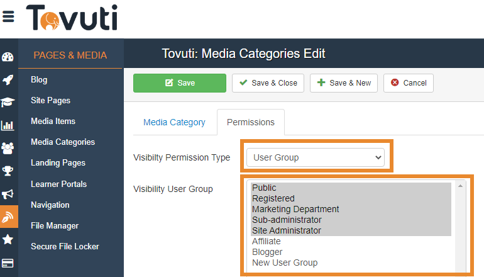Click the dashboard gauge sidebar icon
The height and width of the screenshot is (277, 484).
click(x=8, y=57)
